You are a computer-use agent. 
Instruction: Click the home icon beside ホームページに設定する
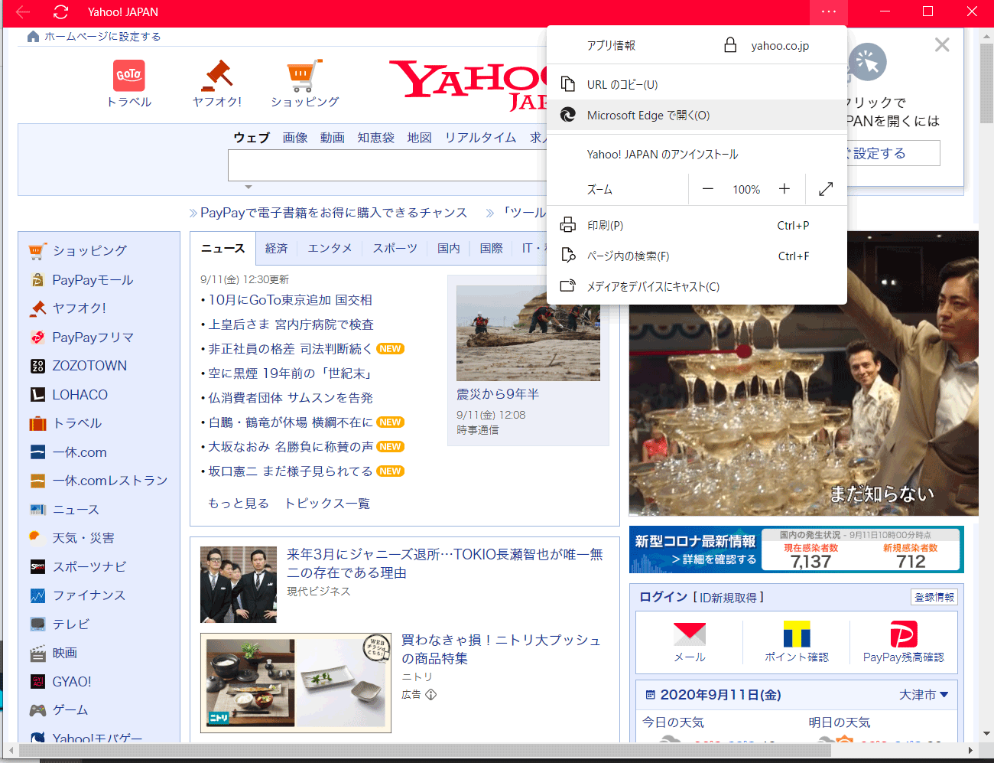(33, 37)
